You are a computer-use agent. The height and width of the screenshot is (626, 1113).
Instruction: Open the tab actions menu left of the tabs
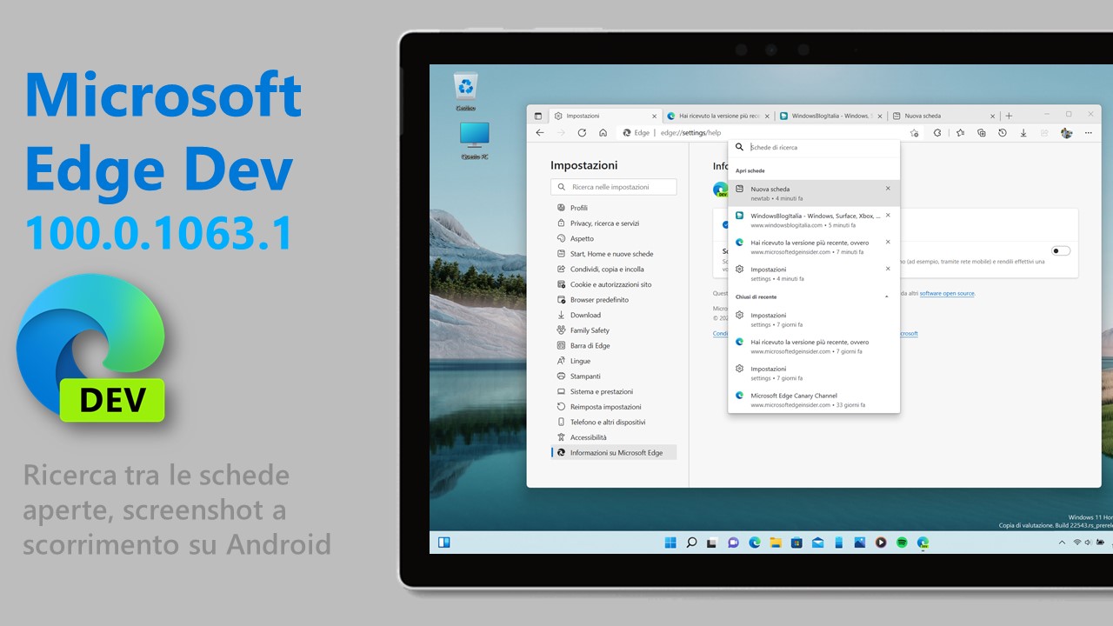point(537,115)
